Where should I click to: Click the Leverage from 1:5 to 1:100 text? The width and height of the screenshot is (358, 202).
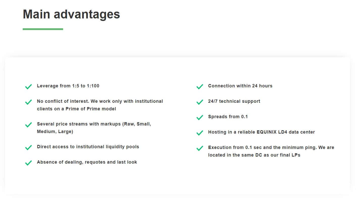pos(68,86)
